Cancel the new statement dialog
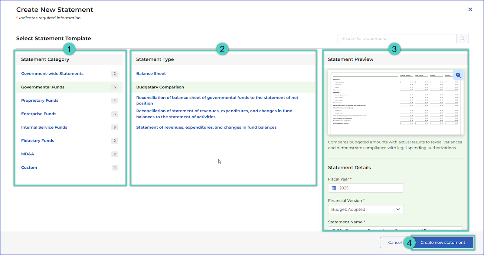The width and height of the screenshot is (484, 255). click(x=394, y=243)
